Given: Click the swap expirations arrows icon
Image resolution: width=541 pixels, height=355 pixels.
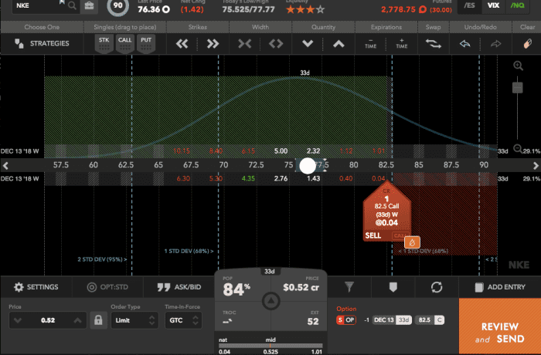Looking at the screenshot, I should (434, 44).
